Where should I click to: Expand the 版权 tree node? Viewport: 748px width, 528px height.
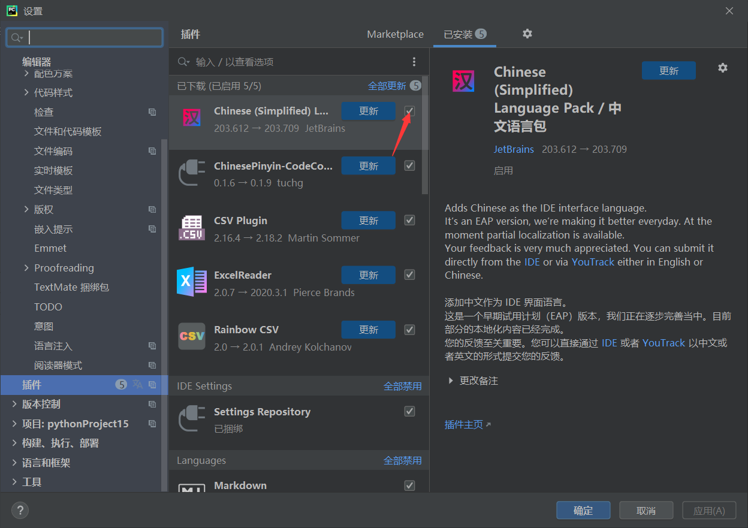point(26,209)
